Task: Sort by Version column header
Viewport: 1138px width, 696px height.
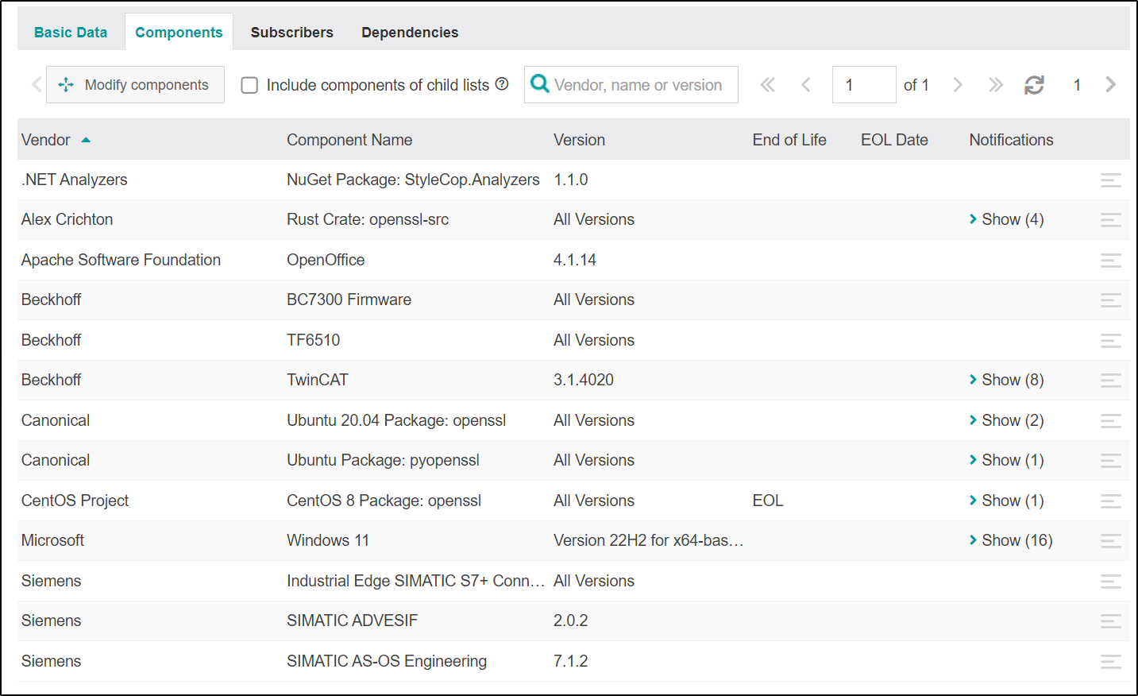Action: coord(579,140)
